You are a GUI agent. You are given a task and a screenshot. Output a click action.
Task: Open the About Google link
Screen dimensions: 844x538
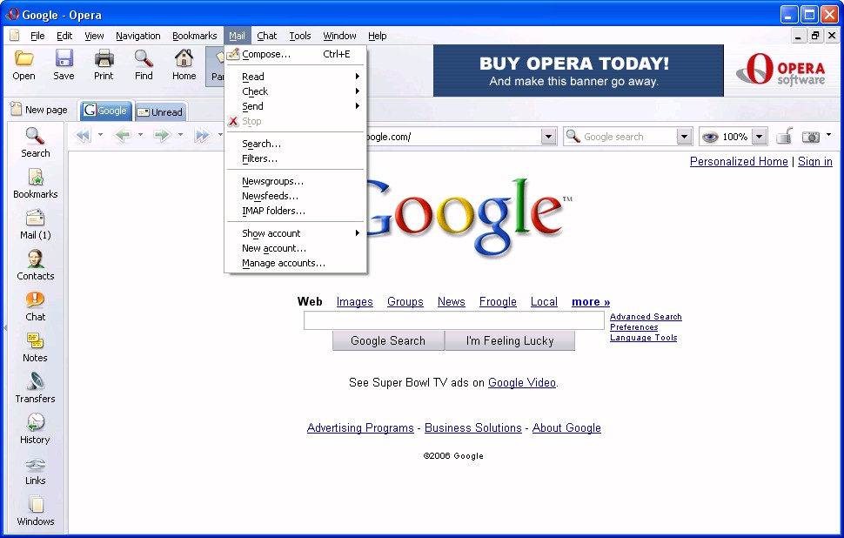(566, 428)
